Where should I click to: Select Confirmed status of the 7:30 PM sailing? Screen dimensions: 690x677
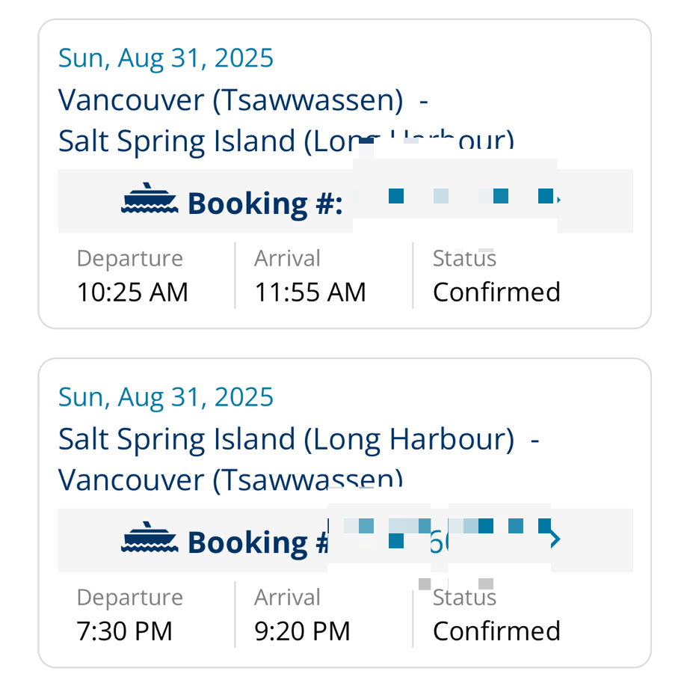[496, 631]
